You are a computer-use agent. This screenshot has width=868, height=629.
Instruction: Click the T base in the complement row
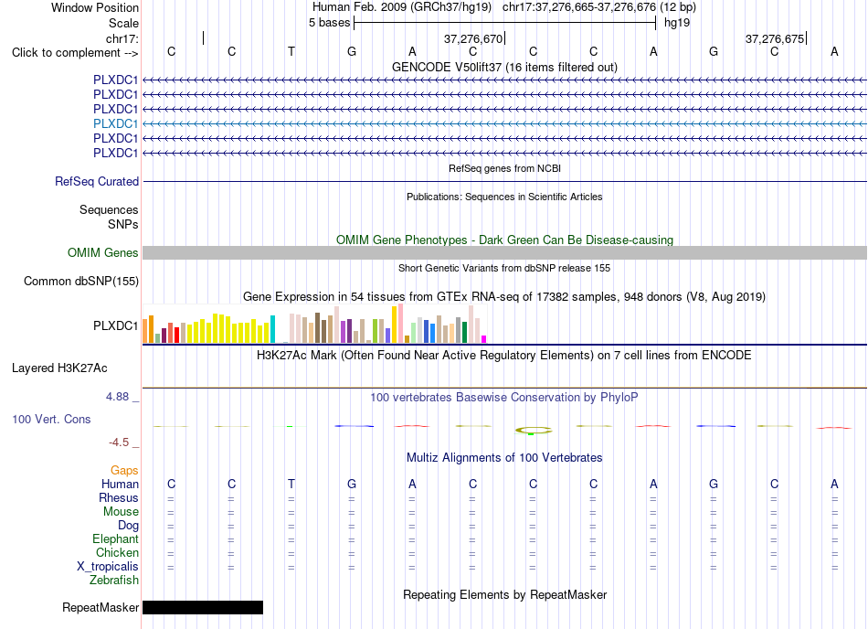tap(291, 52)
